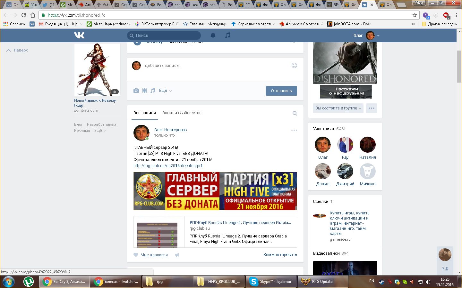The height and width of the screenshot is (288, 462).
Task: Attach audio with music note icon below post box
Action: 153,91
